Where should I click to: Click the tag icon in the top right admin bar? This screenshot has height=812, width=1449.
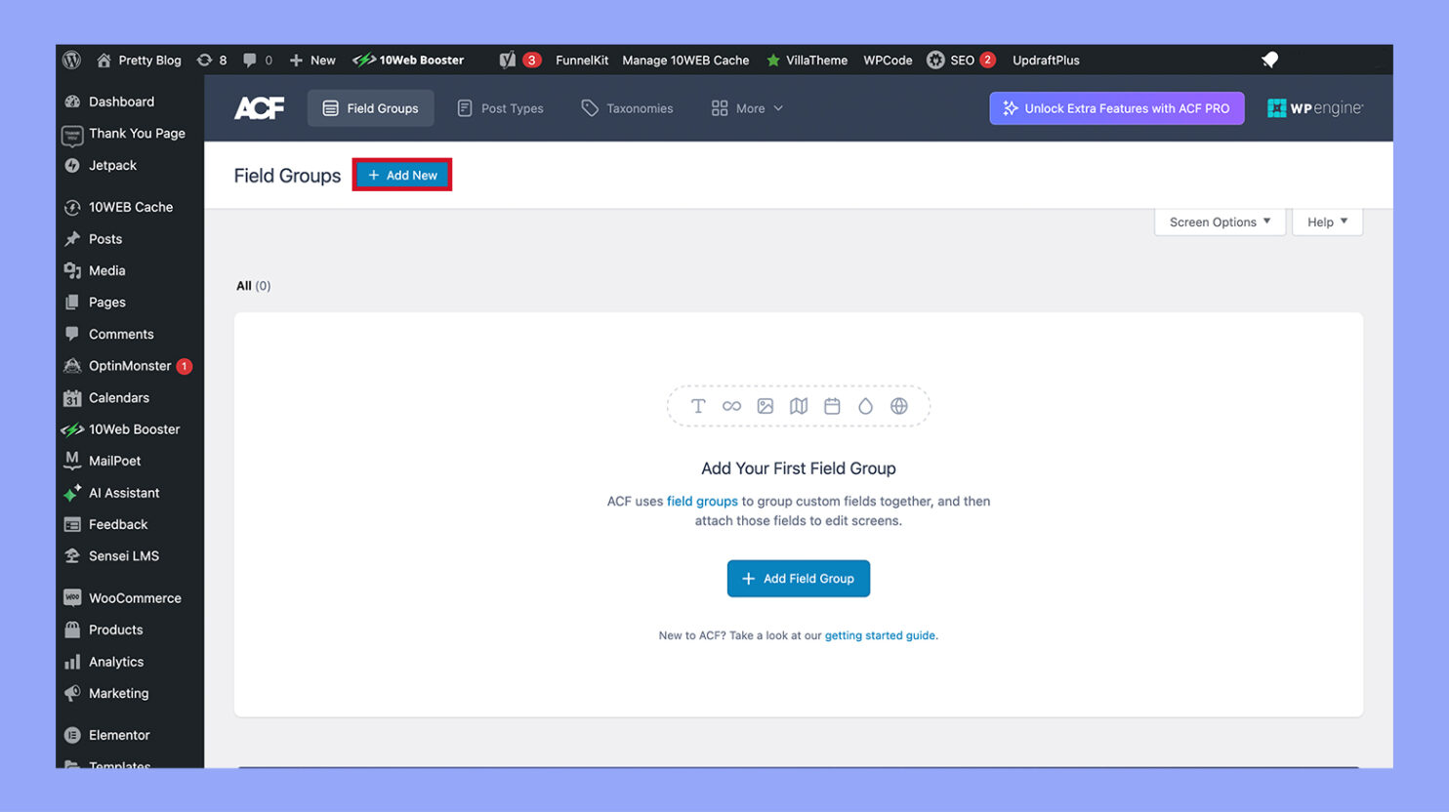1269,60
